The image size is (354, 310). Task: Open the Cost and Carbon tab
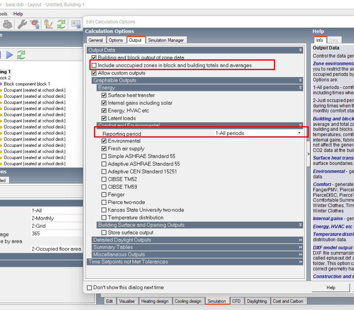[288, 301]
